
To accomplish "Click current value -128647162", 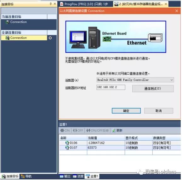I will coord(96,143).
